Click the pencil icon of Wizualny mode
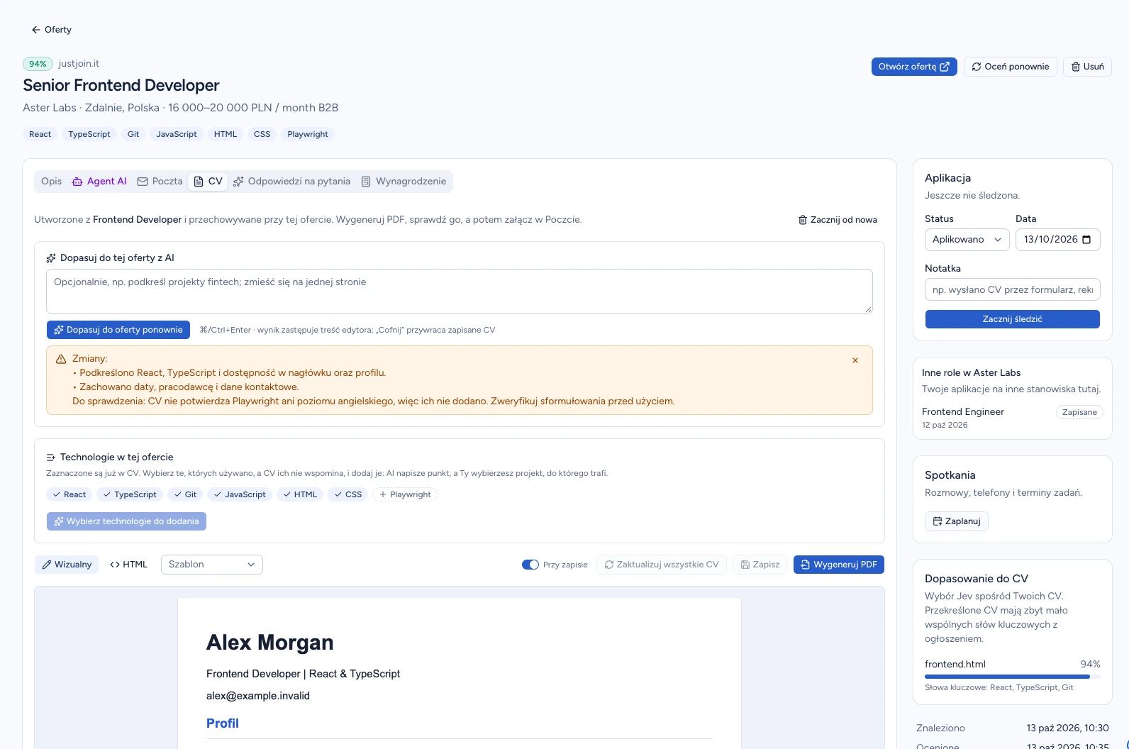 pos(47,565)
